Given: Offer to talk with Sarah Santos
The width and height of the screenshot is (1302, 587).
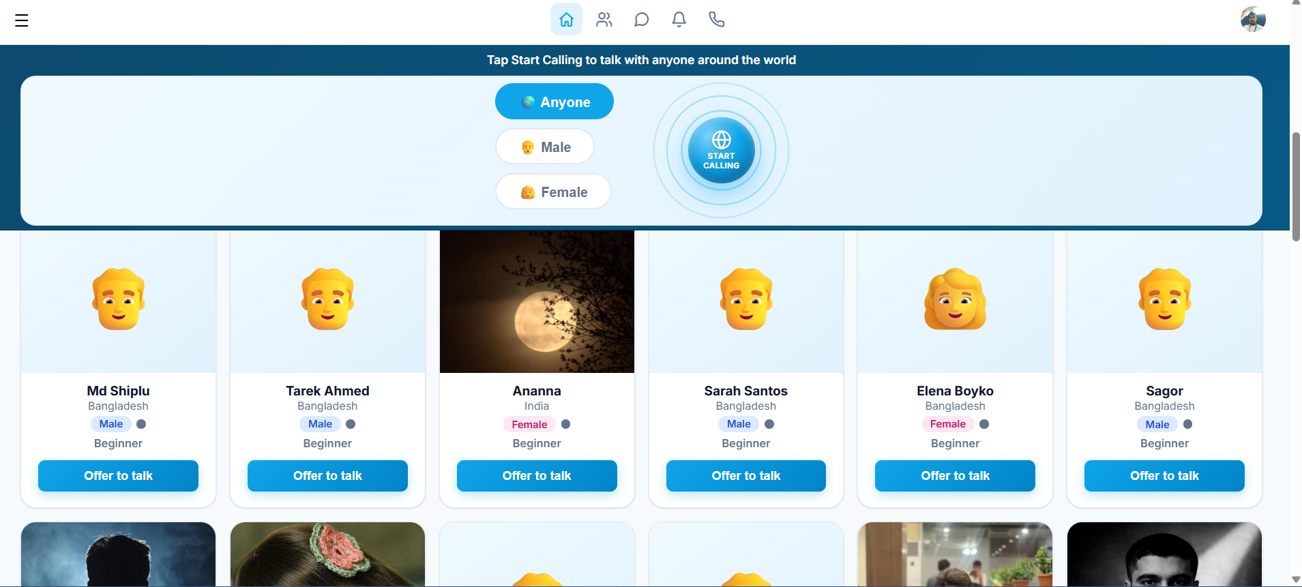Looking at the screenshot, I should (746, 476).
